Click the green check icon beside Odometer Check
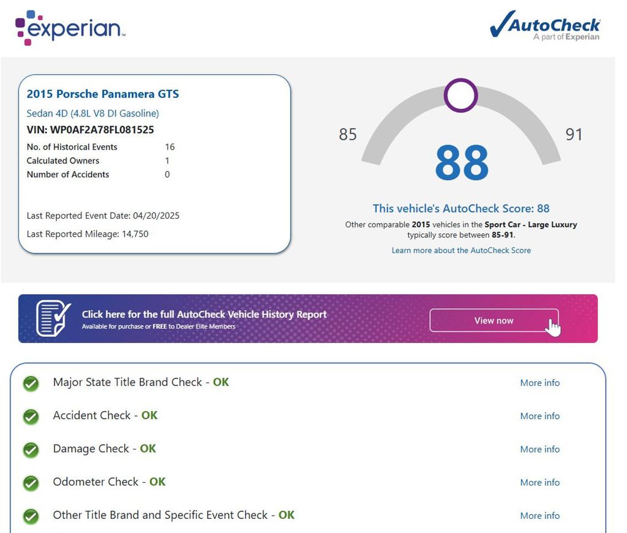627x533 pixels. [31, 483]
